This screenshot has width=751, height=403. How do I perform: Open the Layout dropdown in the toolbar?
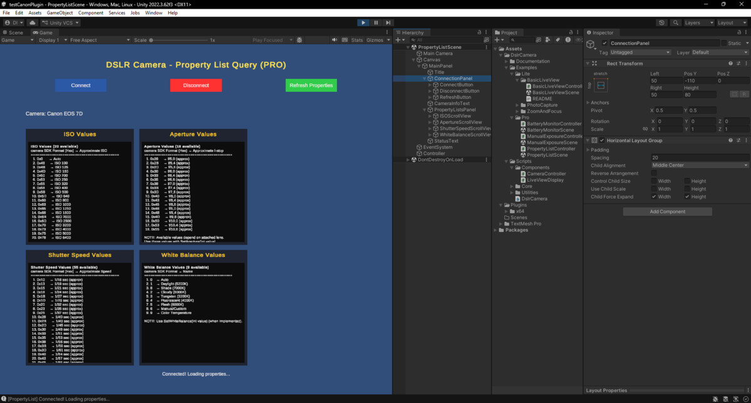click(x=732, y=22)
